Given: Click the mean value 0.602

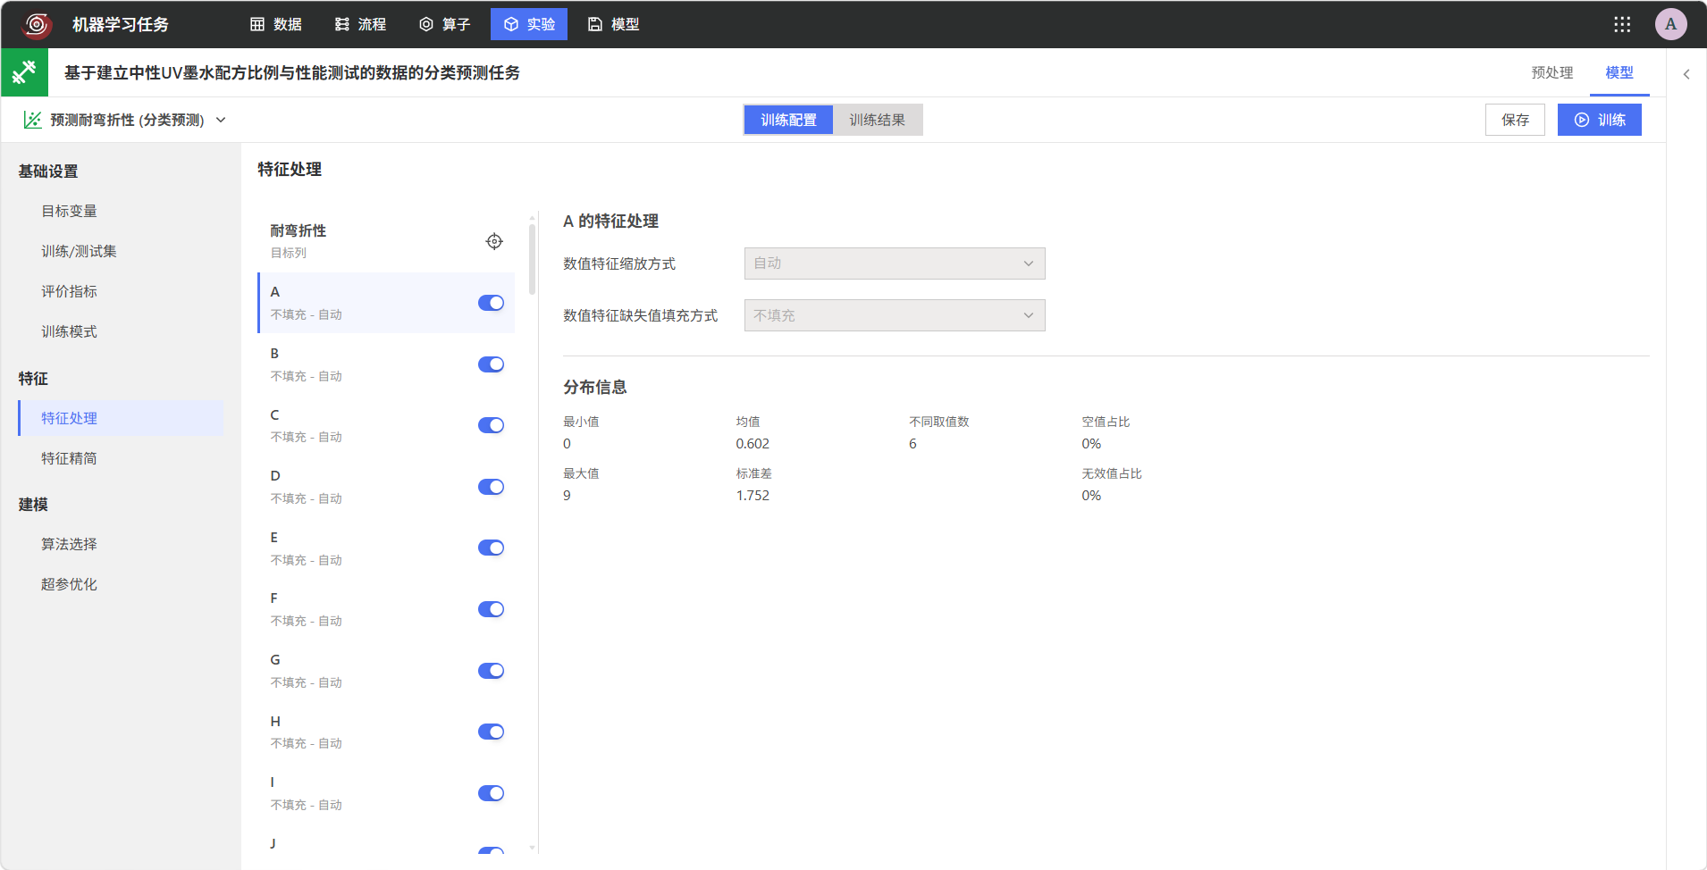Looking at the screenshot, I should click(x=753, y=444).
